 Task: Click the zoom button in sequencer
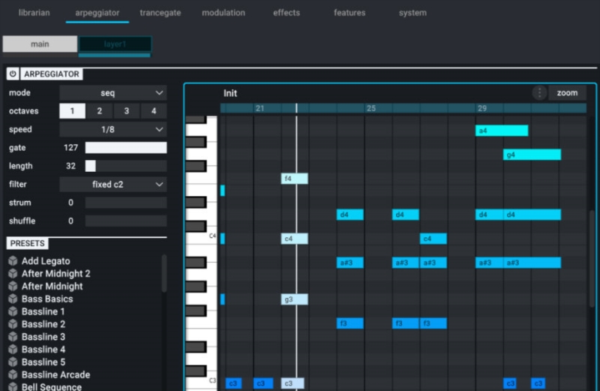567,92
